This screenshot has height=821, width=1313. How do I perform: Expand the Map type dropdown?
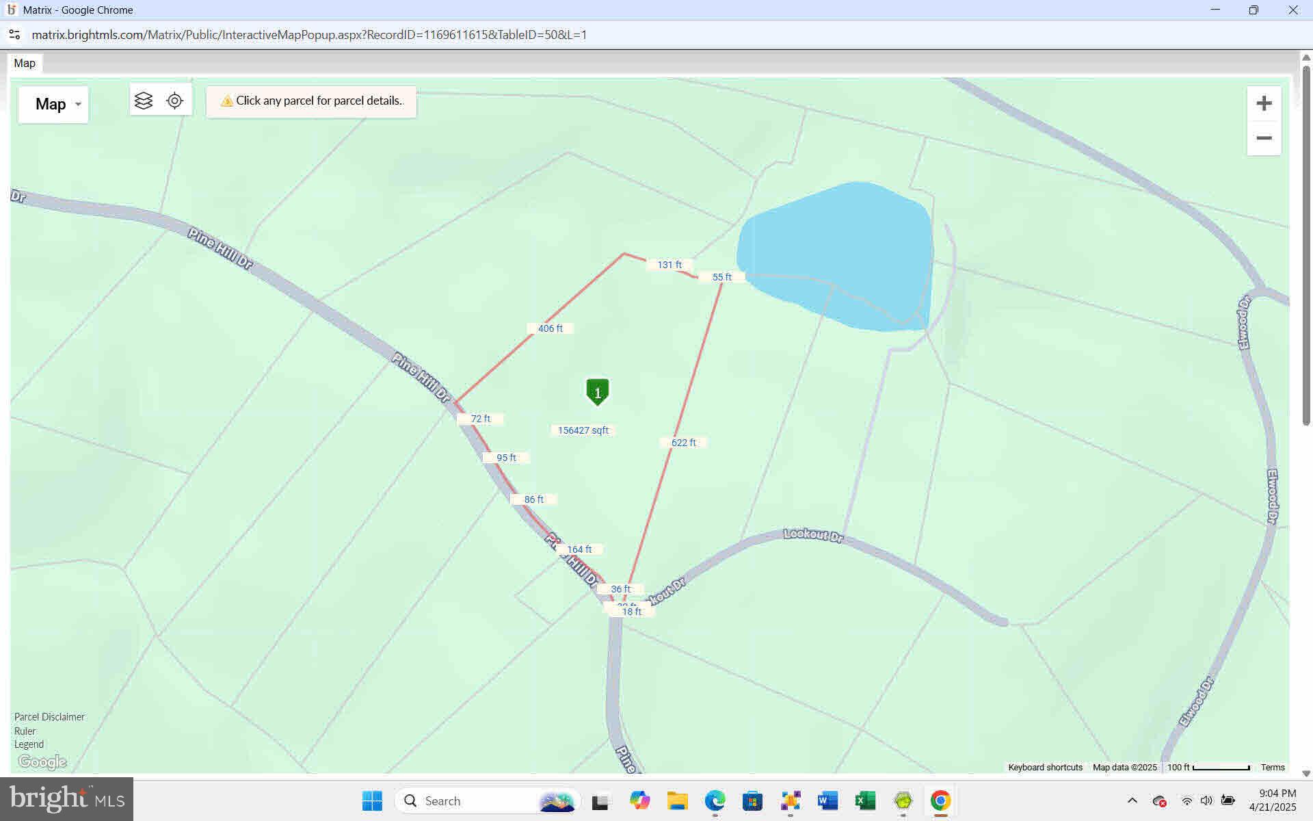pos(53,104)
